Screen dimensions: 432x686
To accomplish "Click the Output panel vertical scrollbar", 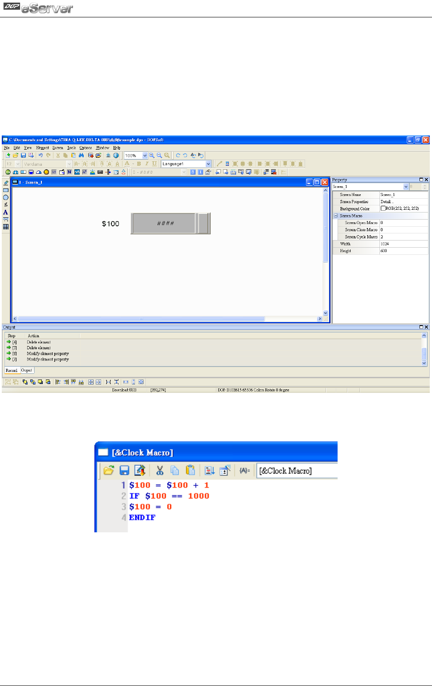I will [424, 349].
